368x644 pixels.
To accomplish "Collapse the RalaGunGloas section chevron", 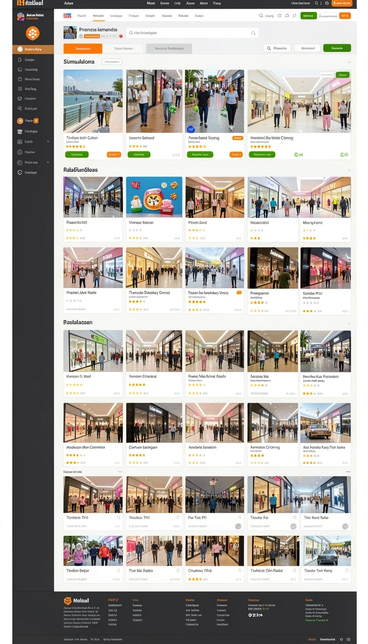I will (x=349, y=170).
